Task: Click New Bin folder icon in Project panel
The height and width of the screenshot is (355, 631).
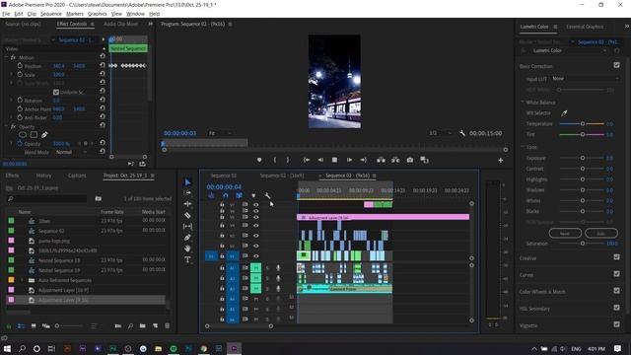Action: point(142,325)
